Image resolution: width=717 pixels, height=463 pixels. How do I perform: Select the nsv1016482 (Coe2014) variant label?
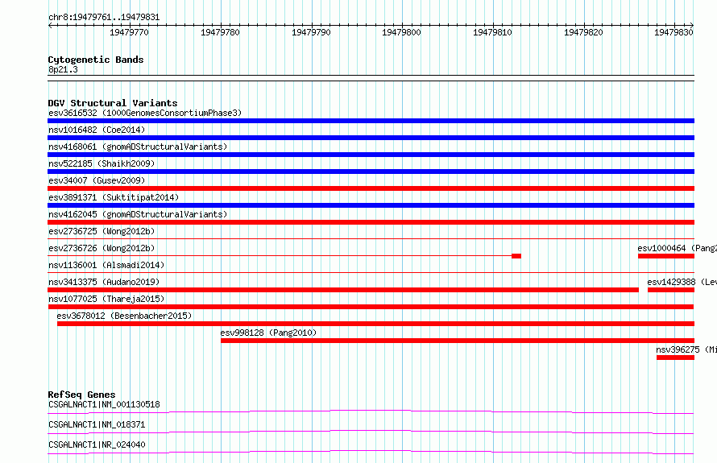pyautogui.click(x=97, y=130)
